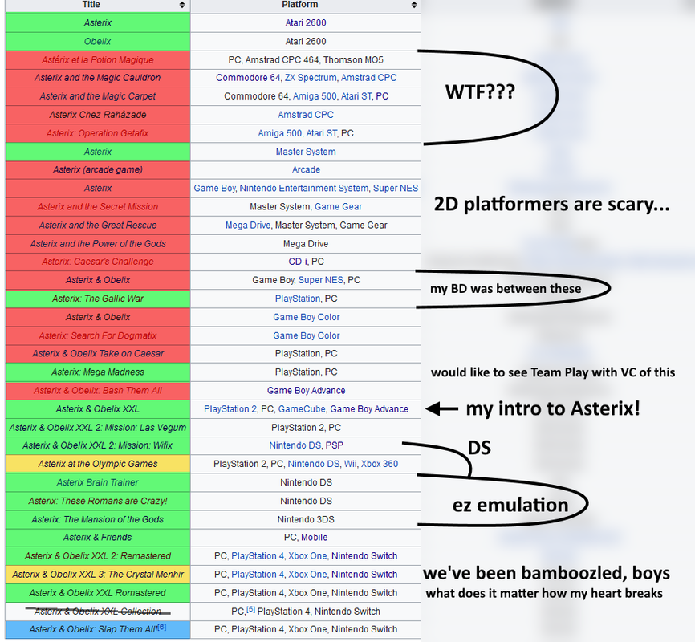Open the Game Gear link in the Secret Mission row
Viewport: 695px width, 642px height.
coord(338,206)
